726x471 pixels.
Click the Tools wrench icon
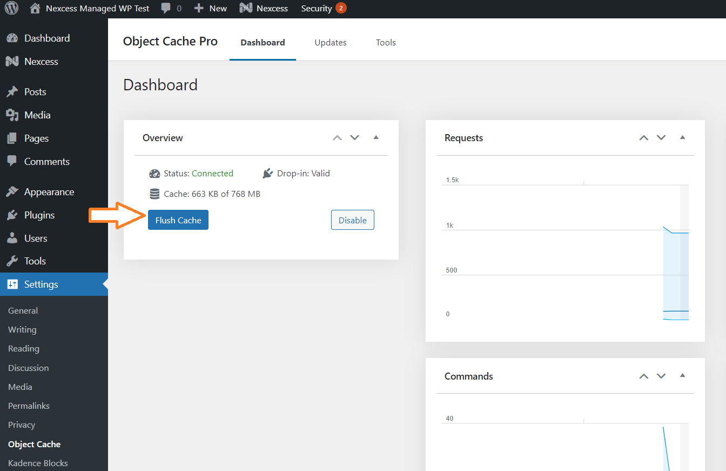[x=12, y=261]
